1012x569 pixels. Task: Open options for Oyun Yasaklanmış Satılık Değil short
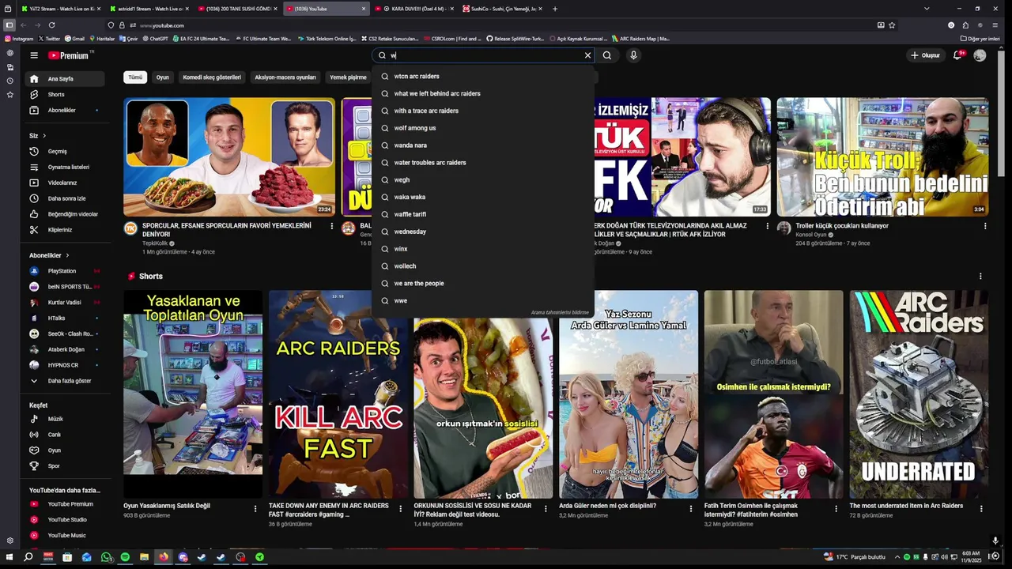(x=255, y=509)
